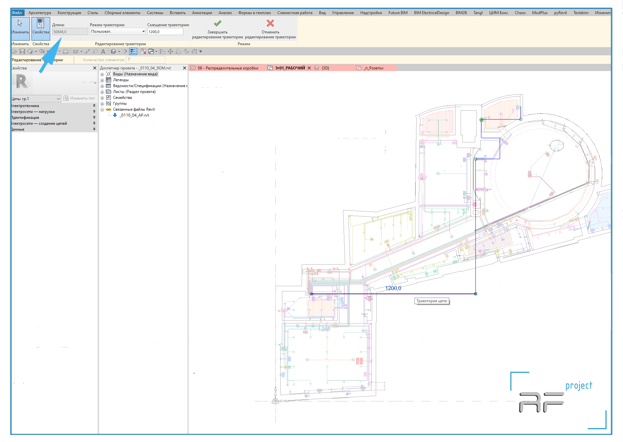
Task: Click the Switch Windows icon
Action: click(151, 51)
